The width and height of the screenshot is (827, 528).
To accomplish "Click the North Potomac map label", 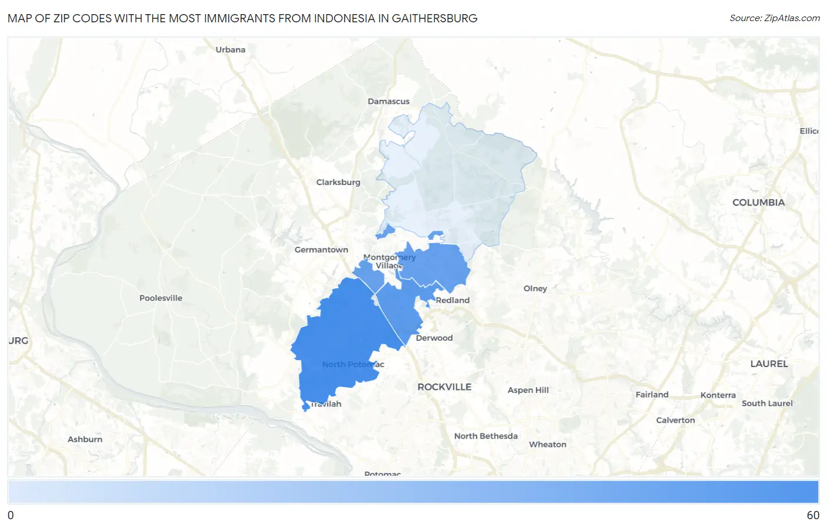I will click(353, 365).
